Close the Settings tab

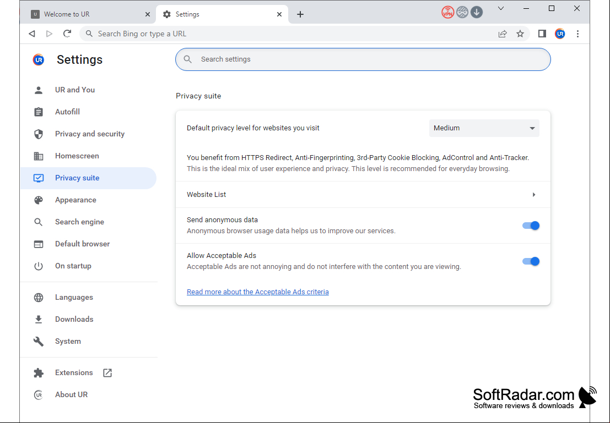[279, 14]
